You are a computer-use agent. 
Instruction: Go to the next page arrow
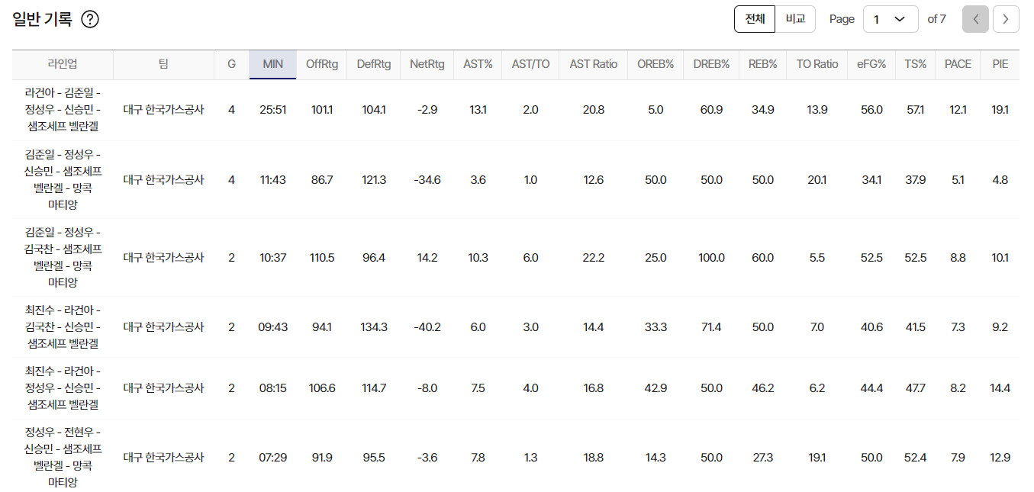tap(1006, 19)
